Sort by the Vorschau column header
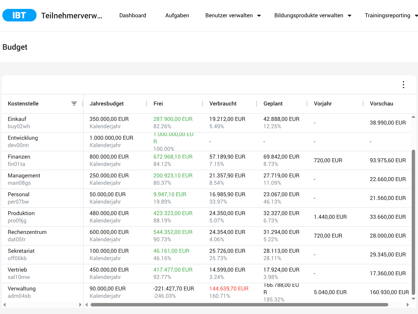 (x=381, y=104)
